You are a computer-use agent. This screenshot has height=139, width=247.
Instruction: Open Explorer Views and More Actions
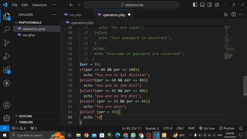pos(54,15)
